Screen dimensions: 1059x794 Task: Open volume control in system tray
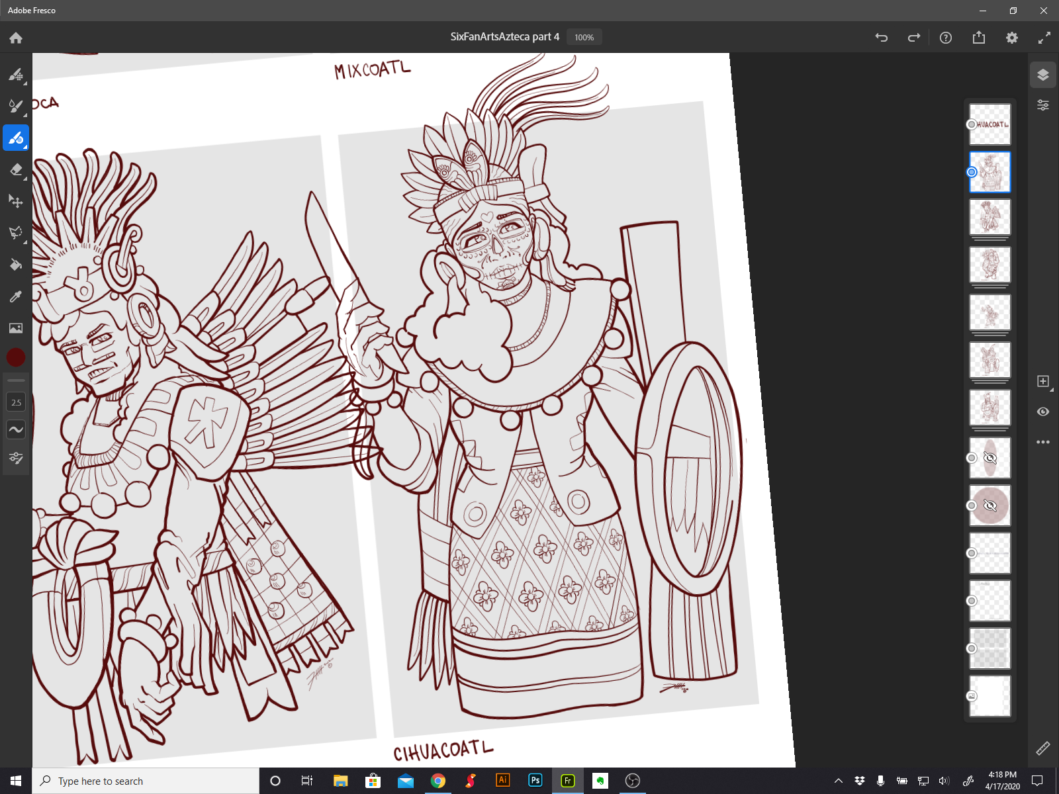pos(944,781)
